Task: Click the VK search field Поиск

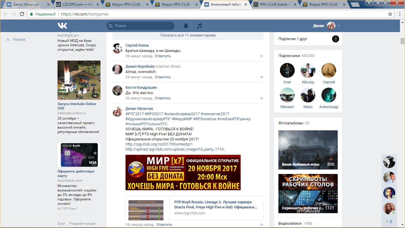Action: (141, 26)
